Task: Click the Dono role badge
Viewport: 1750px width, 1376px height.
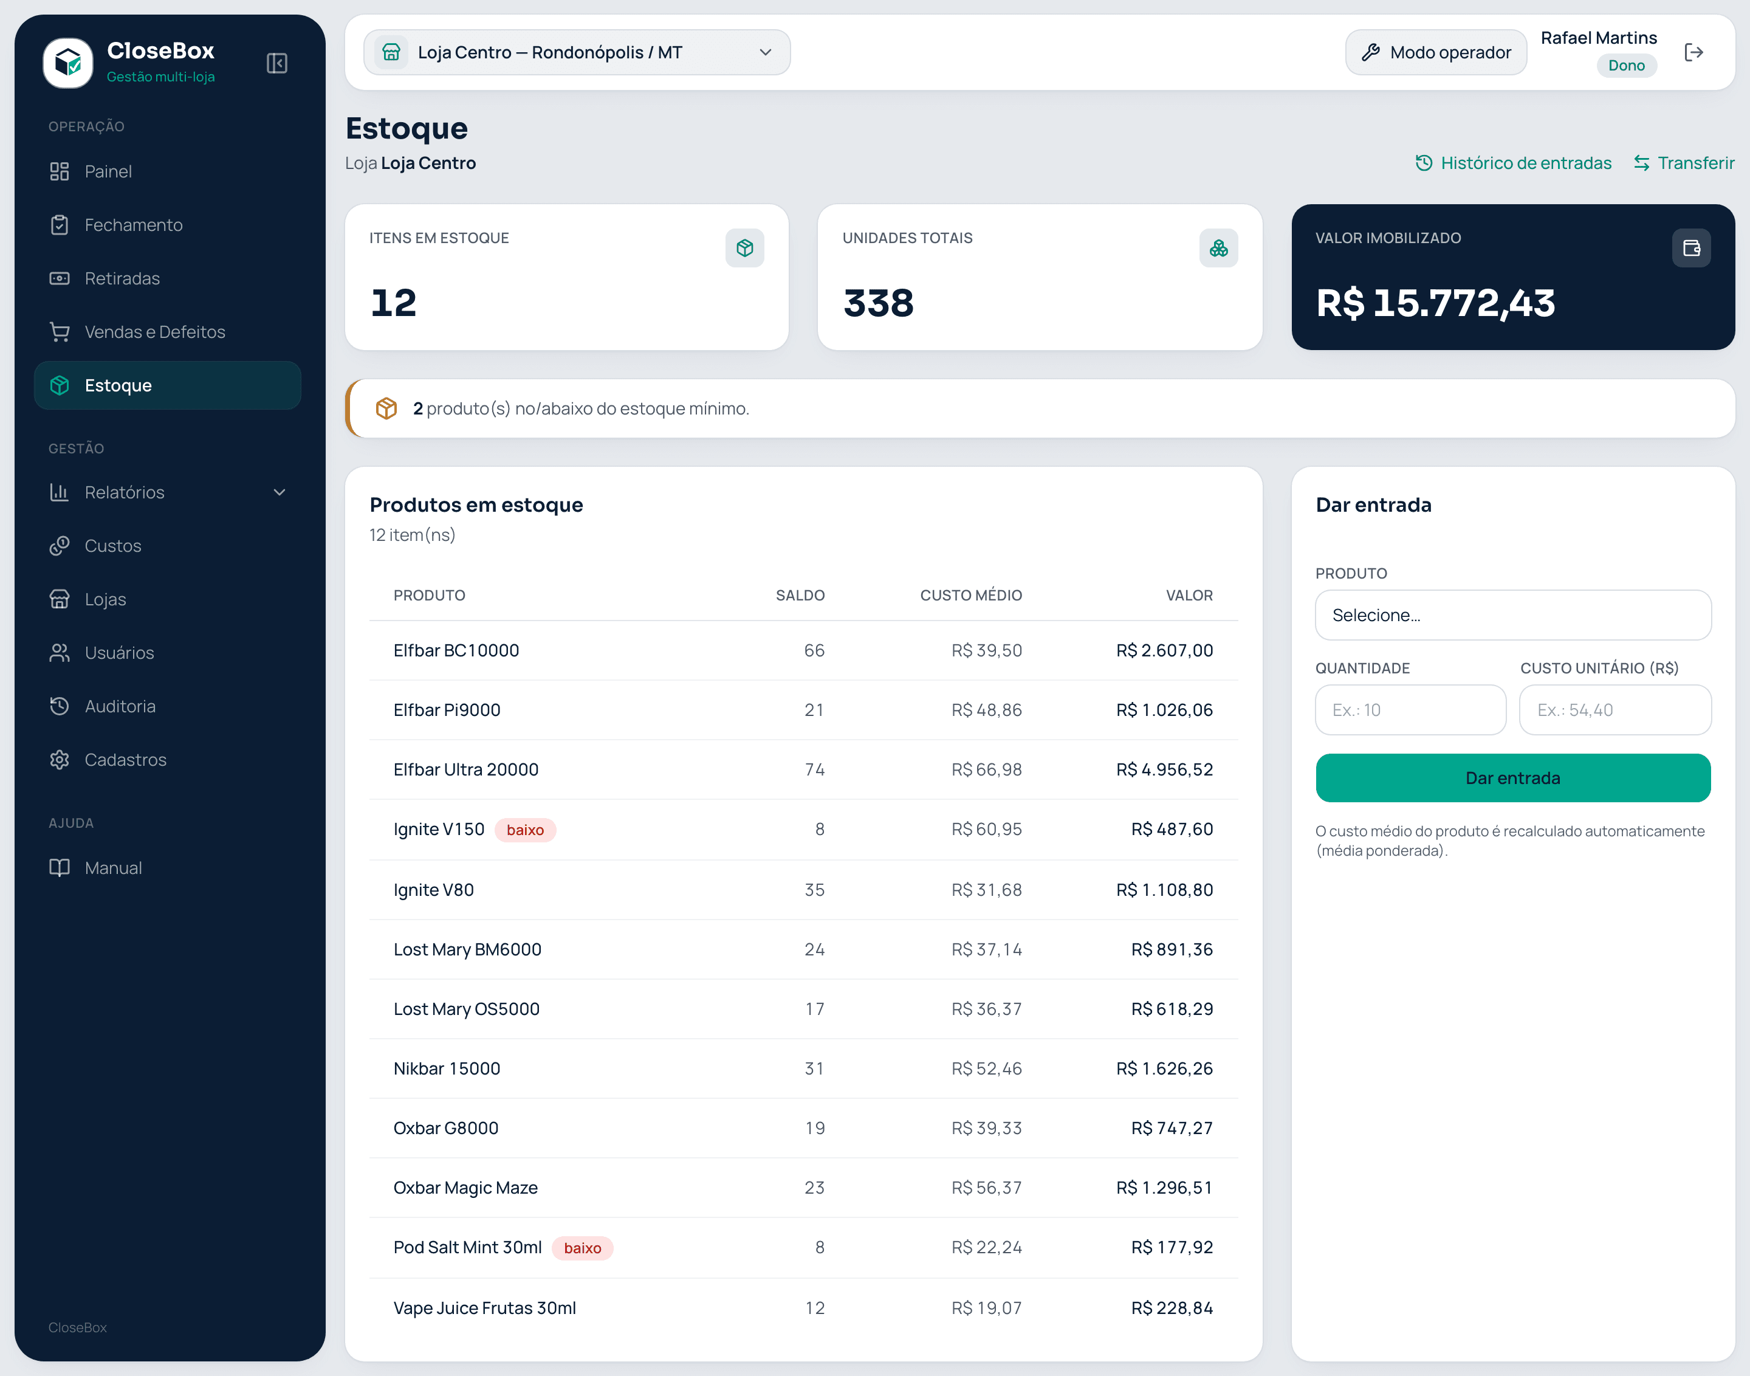Action: coord(1627,65)
